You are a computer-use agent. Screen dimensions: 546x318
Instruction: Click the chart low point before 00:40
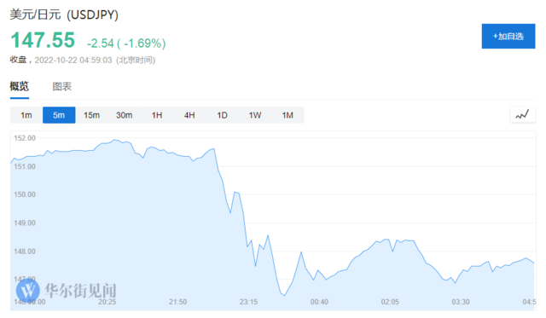284,295
